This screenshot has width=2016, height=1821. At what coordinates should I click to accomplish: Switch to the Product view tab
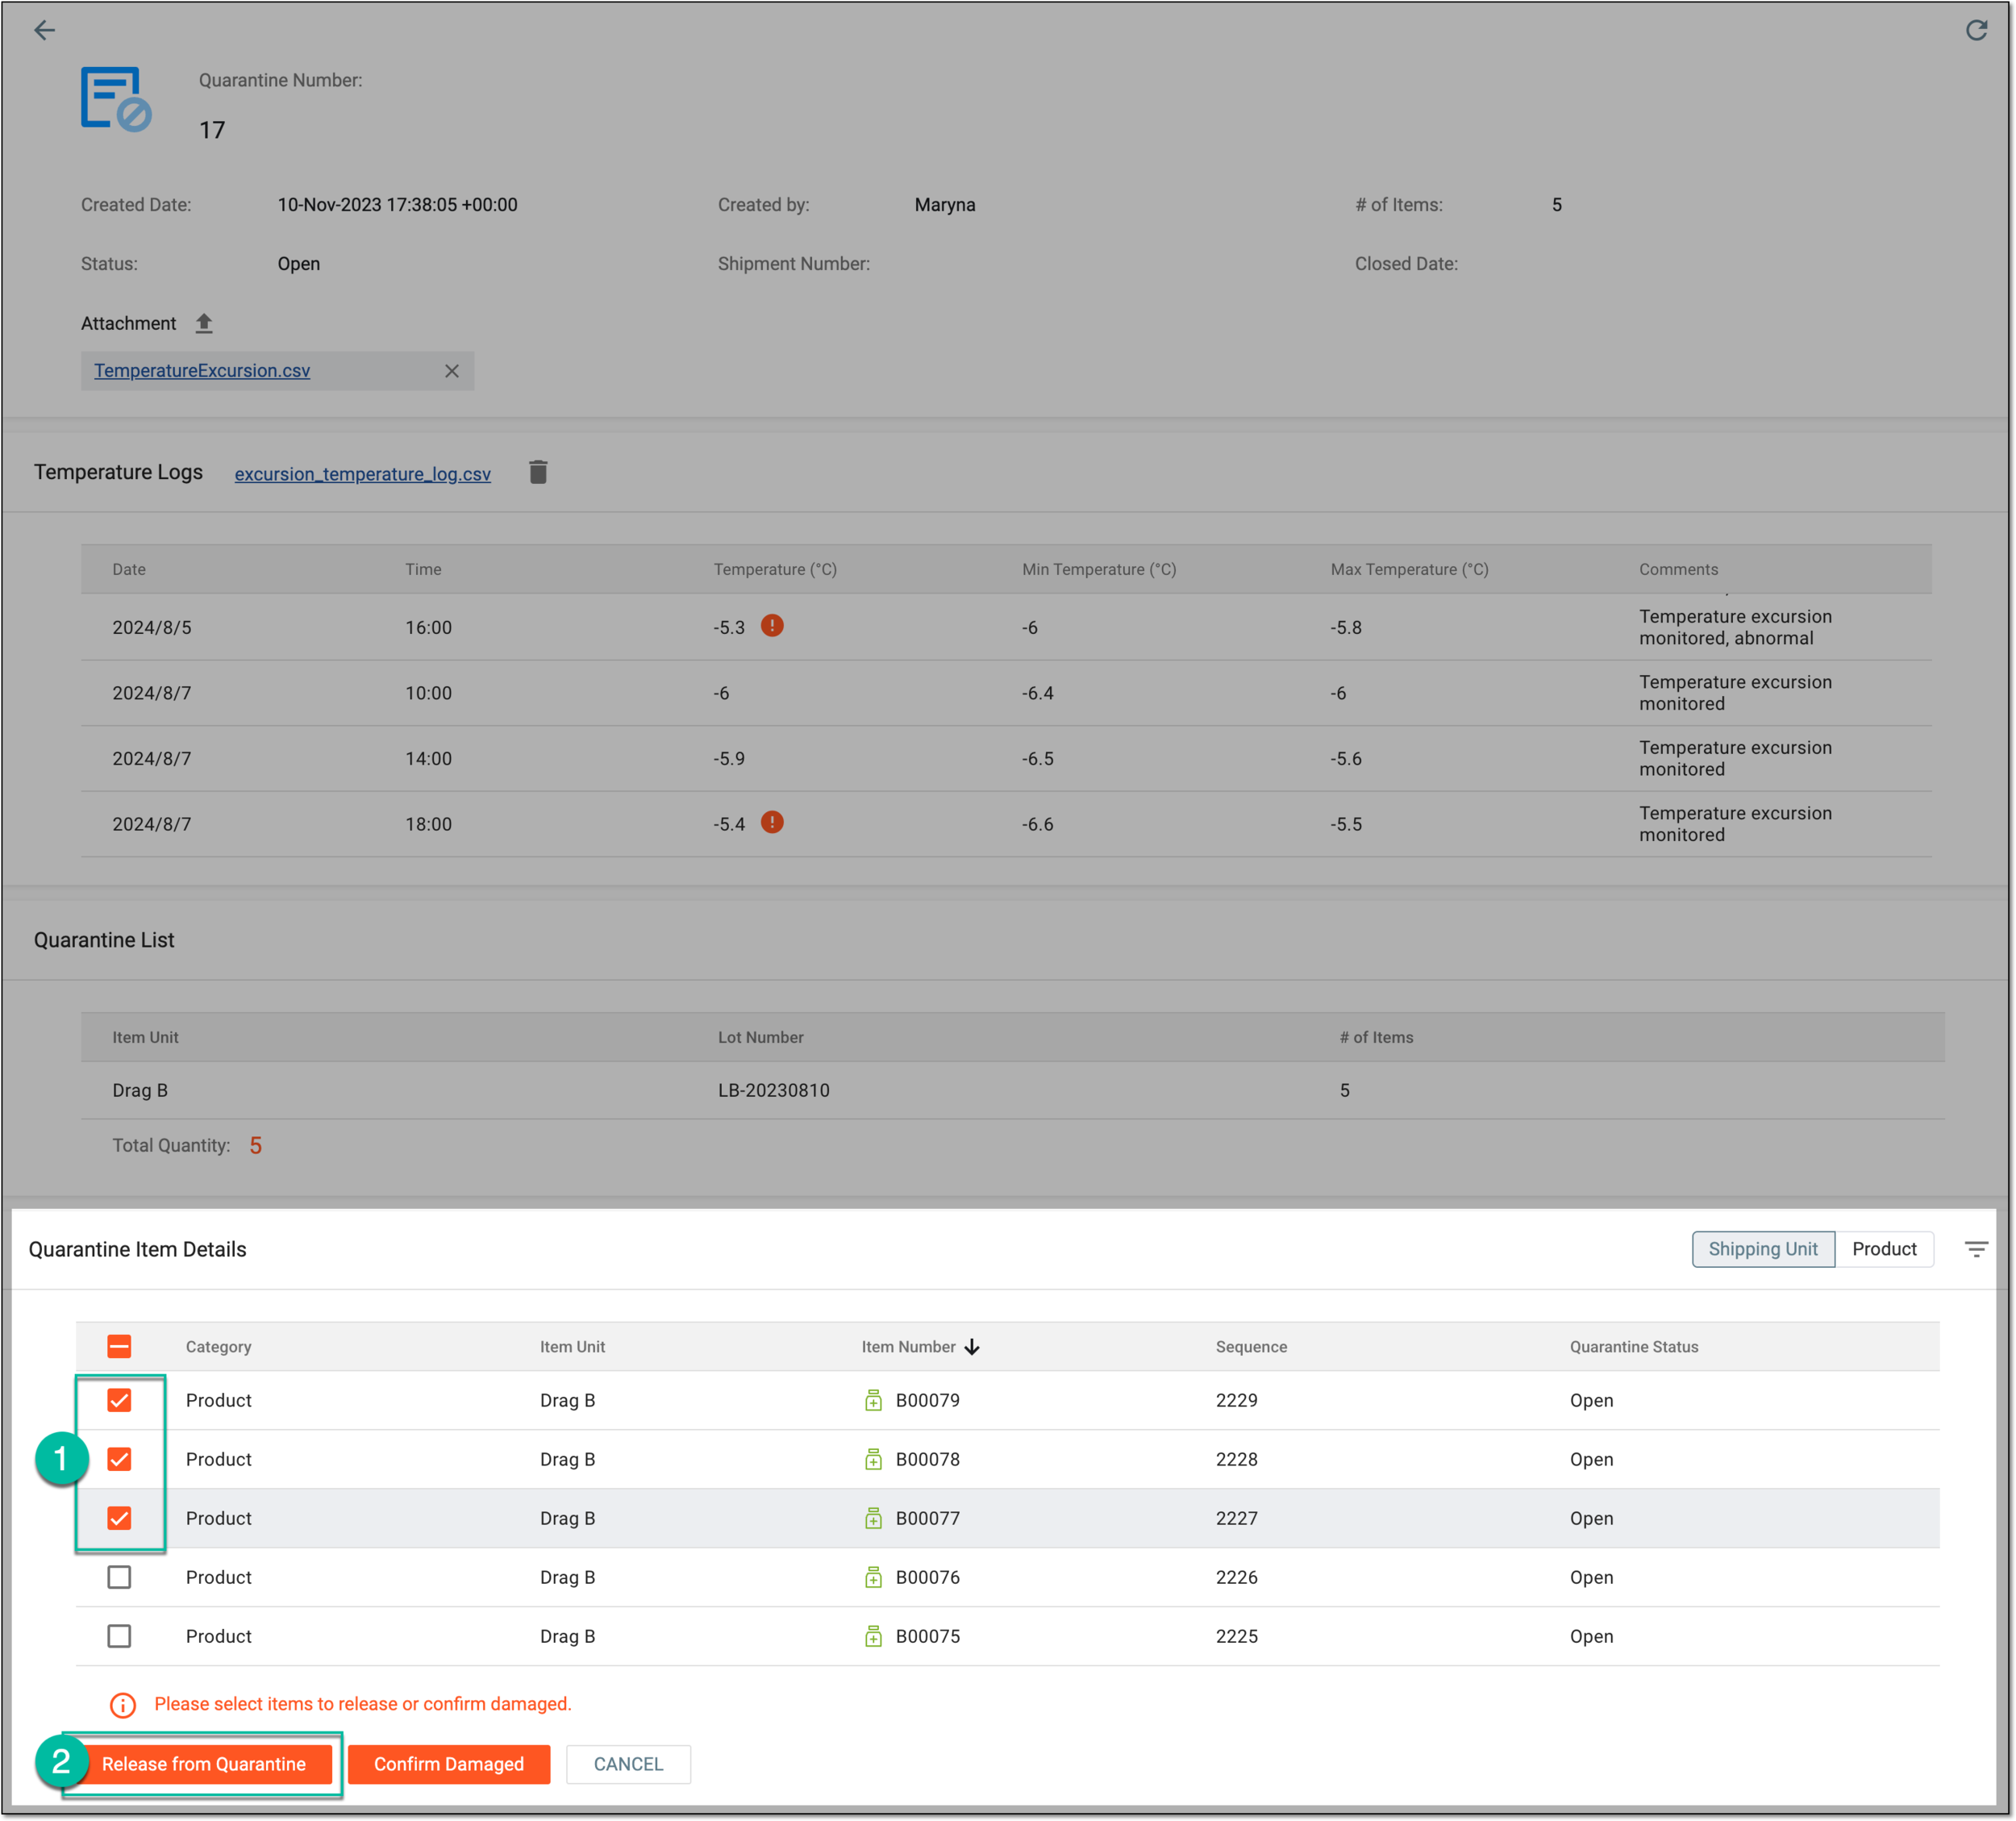pyautogui.click(x=1884, y=1249)
